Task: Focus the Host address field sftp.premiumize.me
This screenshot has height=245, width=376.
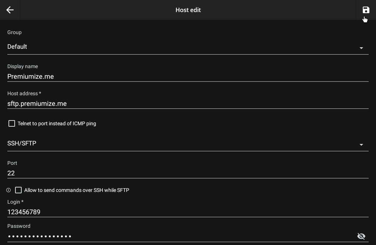Action: click(188, 104)
